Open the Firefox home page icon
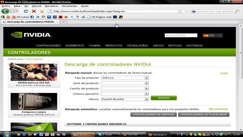Viewport: 243px width, 137px height. click(x=42, y=11)
